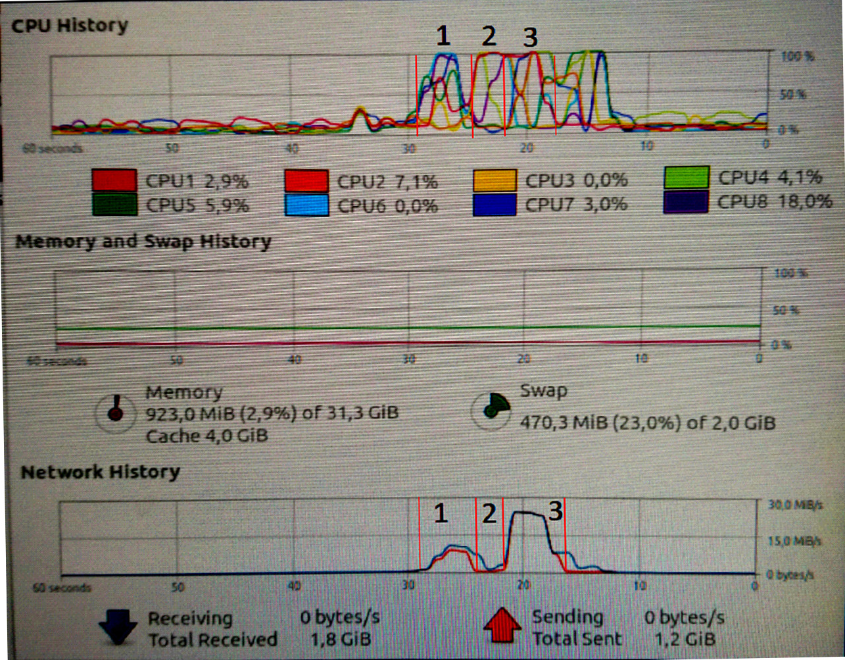Open the CPU7 blue color swatch
Screen dimensions: 845x660
coord(495,204)
